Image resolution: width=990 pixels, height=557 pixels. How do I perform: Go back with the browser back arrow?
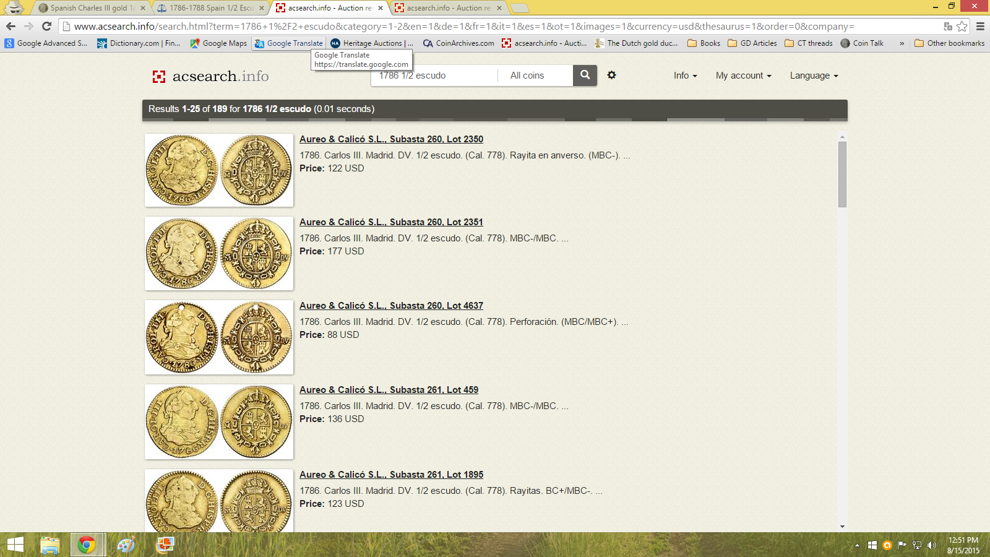click(x=11, y=26)
